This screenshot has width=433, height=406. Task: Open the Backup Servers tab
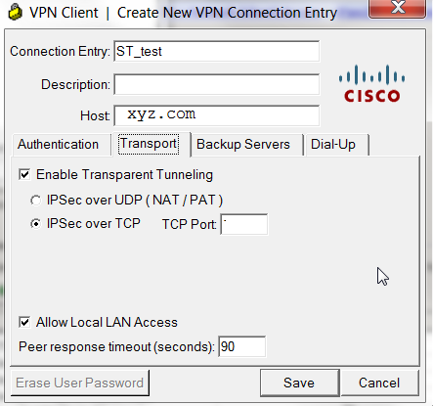click(243, 145)
